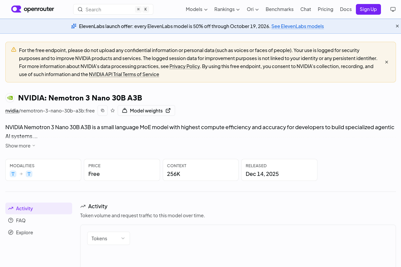Click the Dec 14, 2025 release date
The height and width of the screenshot is (267, 401).
pos(262,174)
